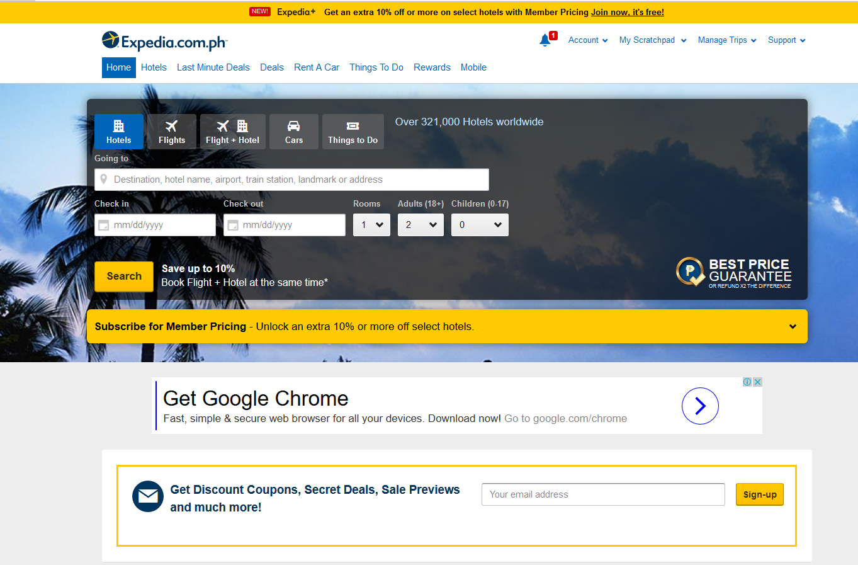Click the ad info icon
This screenshot has width=858, height=565.
coord(747,382)
